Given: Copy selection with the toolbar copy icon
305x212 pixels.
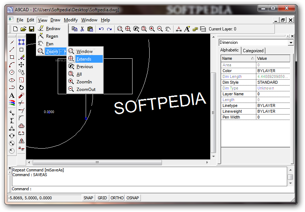Looking at the screenshot, I should [74, 29].
